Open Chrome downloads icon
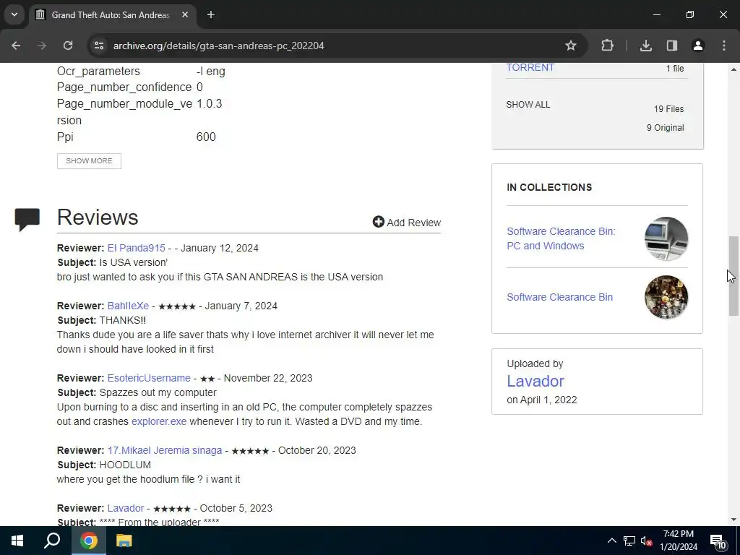 (x=646, y=46)
